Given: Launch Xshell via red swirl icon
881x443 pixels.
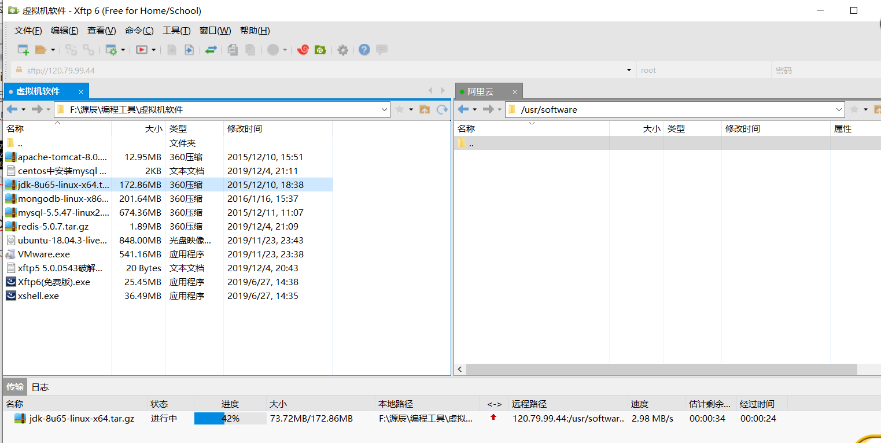Looking at the screenshot, I should tap(303, 50).
